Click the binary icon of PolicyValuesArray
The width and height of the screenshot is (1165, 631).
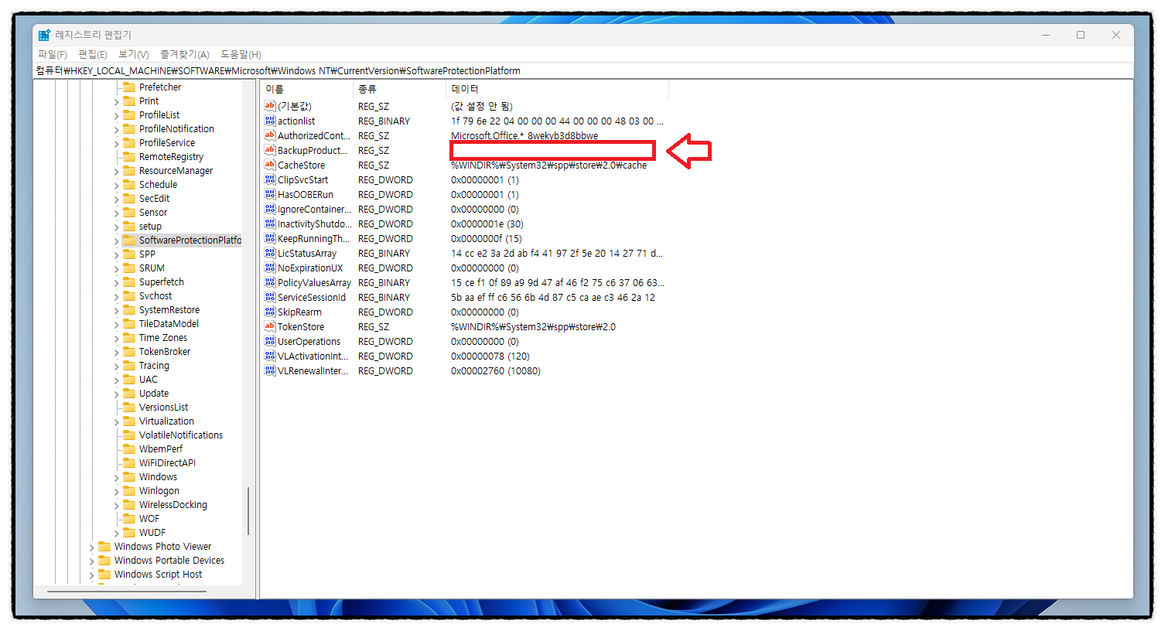pos(270,282)
